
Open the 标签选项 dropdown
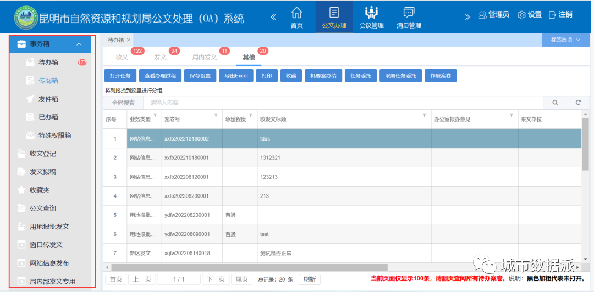tap(566, 40)
